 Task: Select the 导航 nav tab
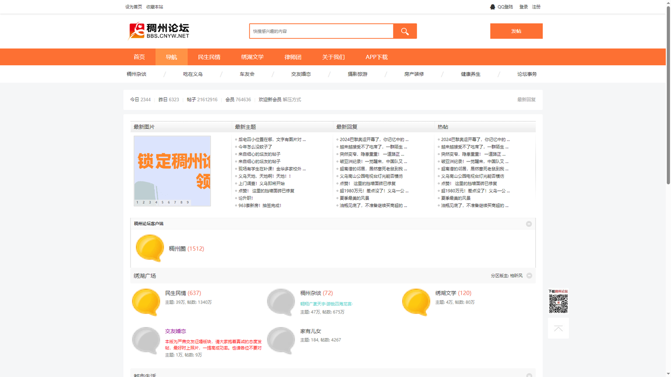click(171, 57)
